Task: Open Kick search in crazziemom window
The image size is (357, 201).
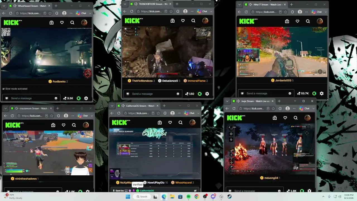Action: (74, 125)
